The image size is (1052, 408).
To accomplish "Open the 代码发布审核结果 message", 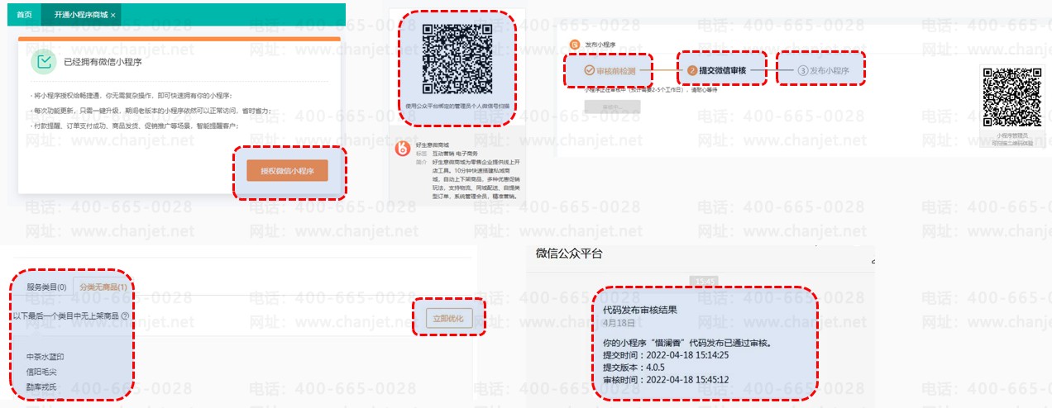I will (705, 344).
